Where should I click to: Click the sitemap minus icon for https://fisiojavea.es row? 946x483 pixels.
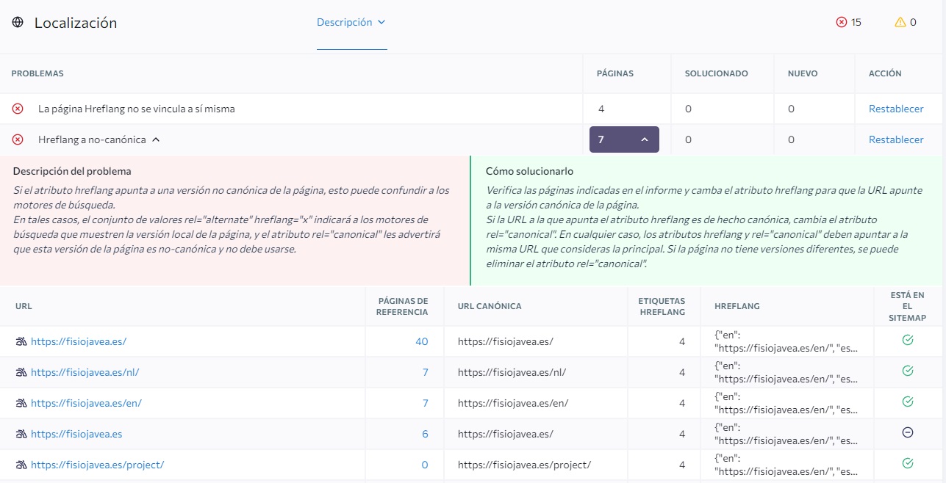click(907, 433)
